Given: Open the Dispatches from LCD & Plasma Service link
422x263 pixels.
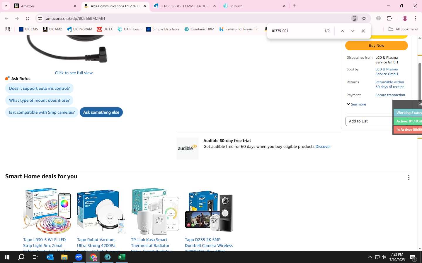Looking at the screenshot, I should tap(387, 60).
